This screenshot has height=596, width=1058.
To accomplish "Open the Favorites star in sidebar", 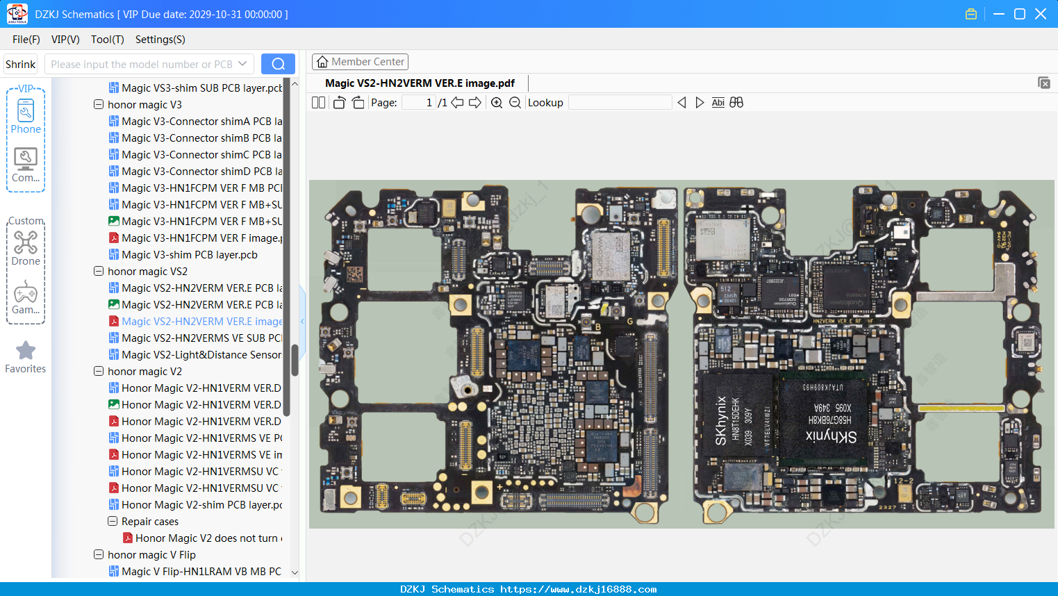I will (26, 357).
